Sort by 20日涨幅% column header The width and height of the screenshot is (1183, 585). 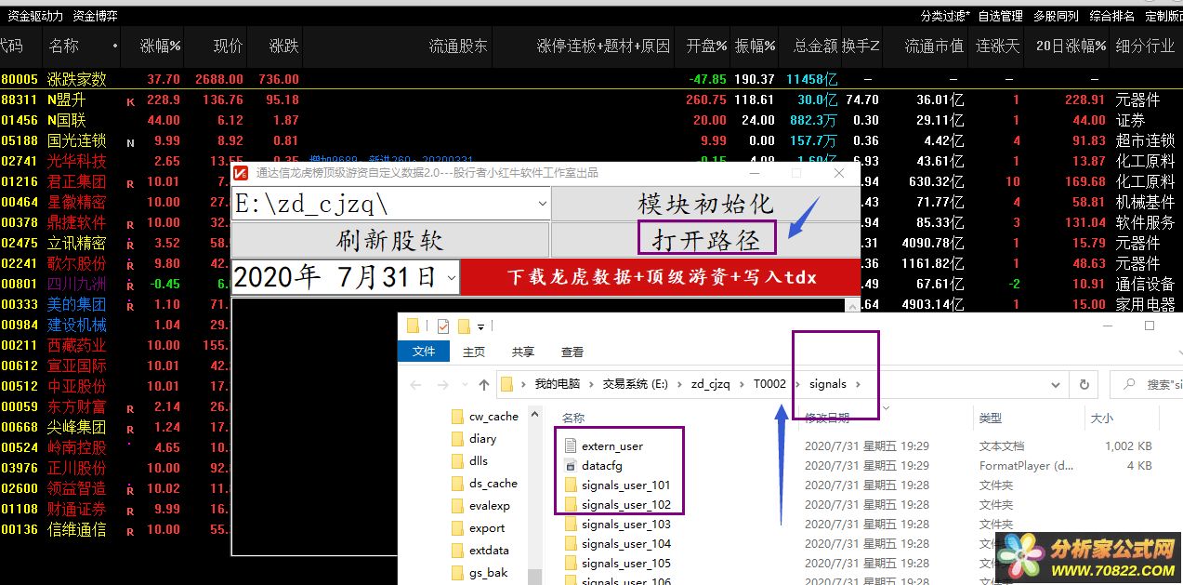[x=1071, y=46]
